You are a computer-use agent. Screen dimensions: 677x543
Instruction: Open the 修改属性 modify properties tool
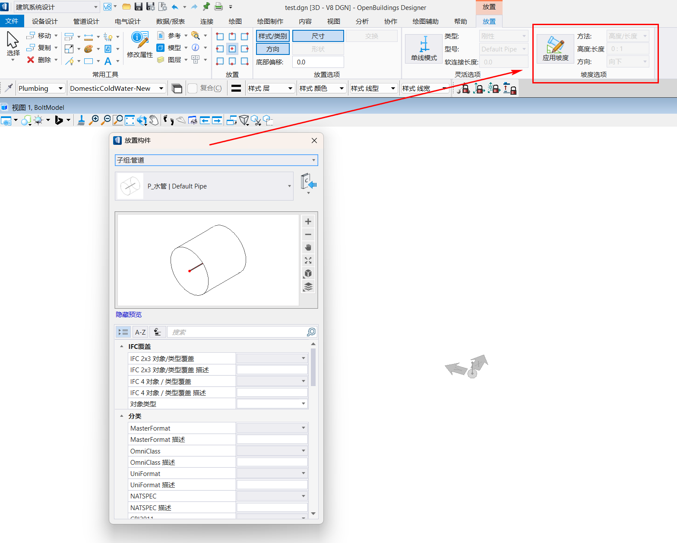(140, 45)
